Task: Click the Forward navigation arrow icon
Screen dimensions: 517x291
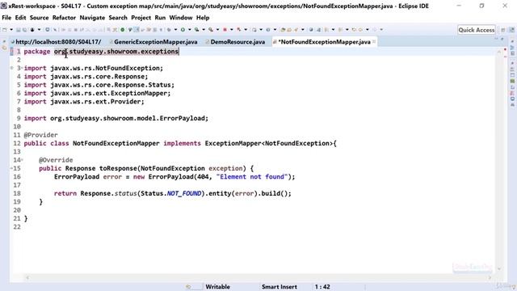Action: tap(375, 30)
